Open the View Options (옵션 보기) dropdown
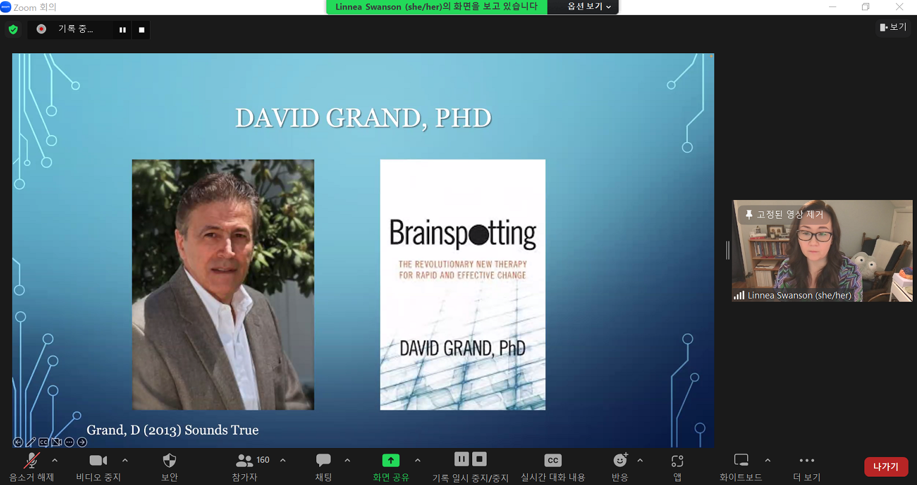Viewport: 917px width, 485px height. [589, 7]
